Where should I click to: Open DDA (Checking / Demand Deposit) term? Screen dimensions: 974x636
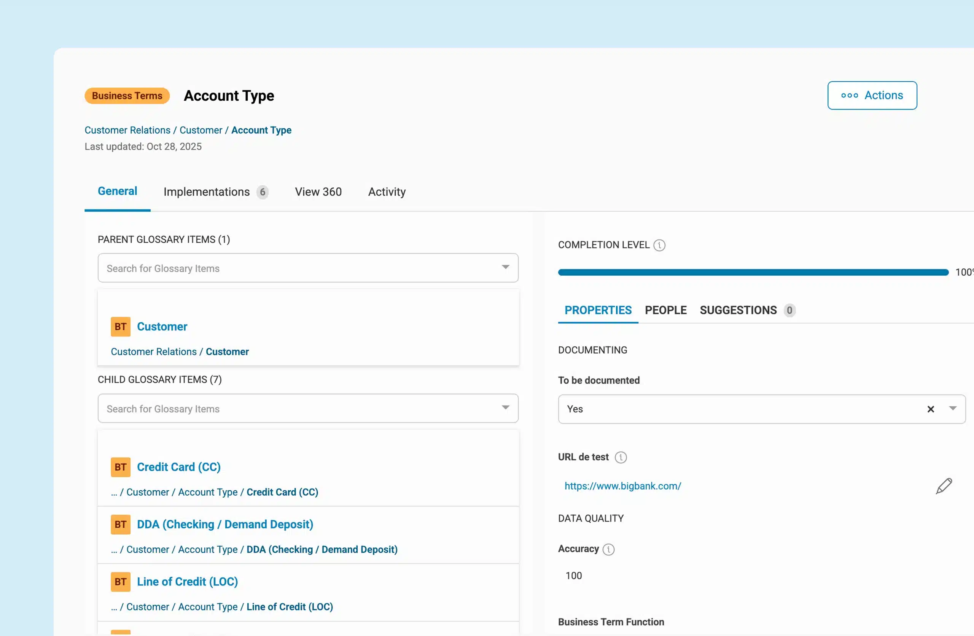225,524
